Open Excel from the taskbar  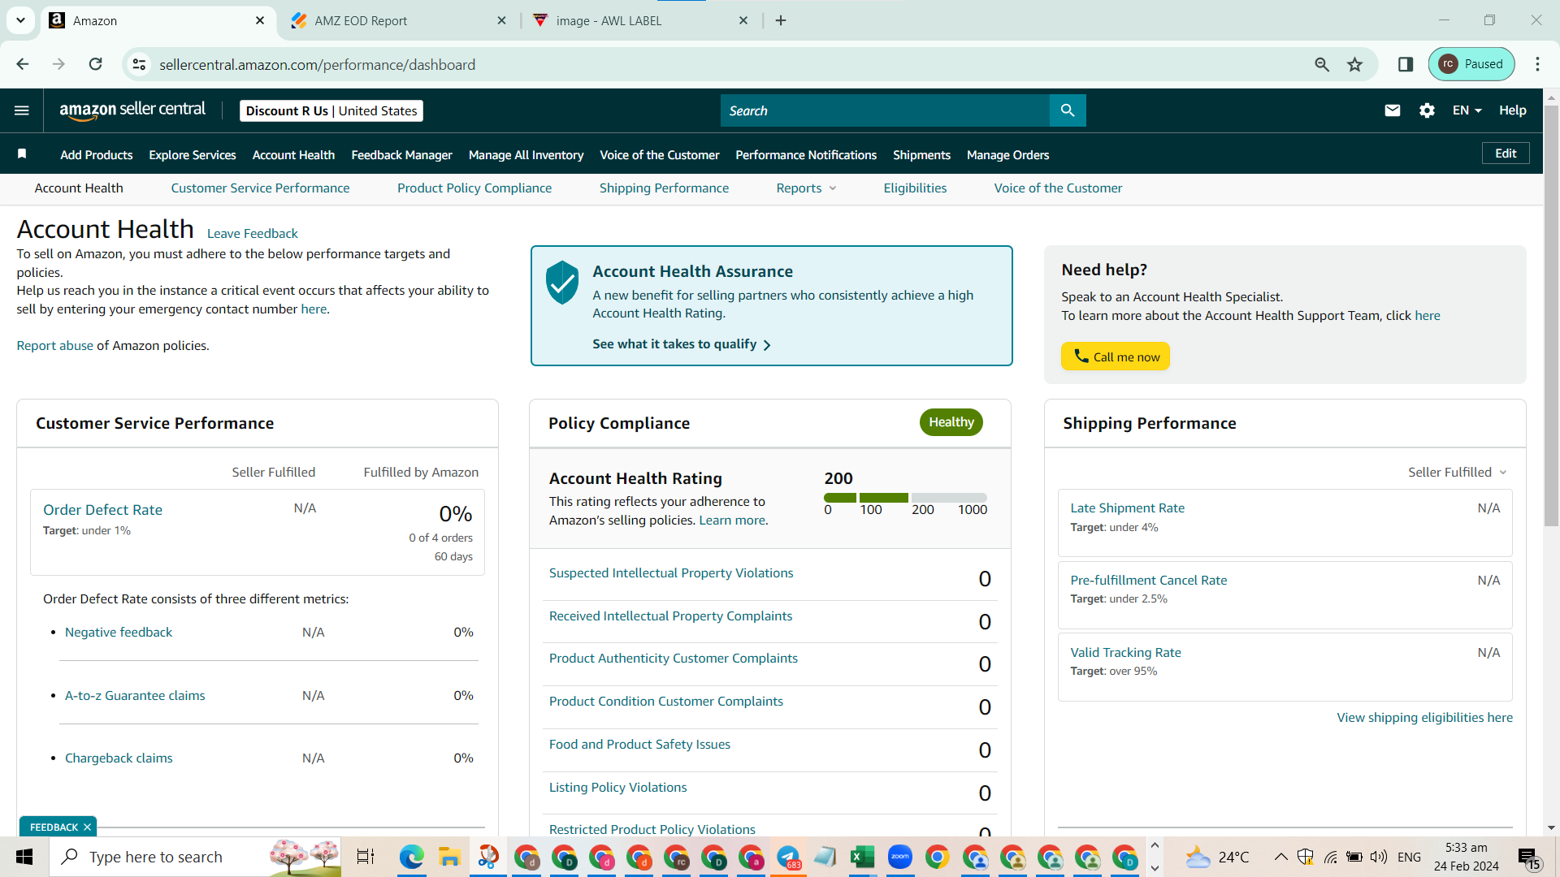[862, 857]
